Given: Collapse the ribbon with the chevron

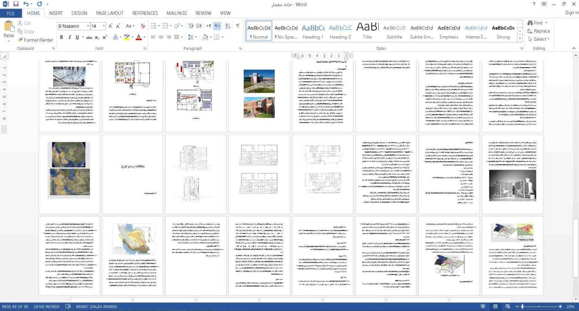Looking at the screenshot, I should point(574,49).
